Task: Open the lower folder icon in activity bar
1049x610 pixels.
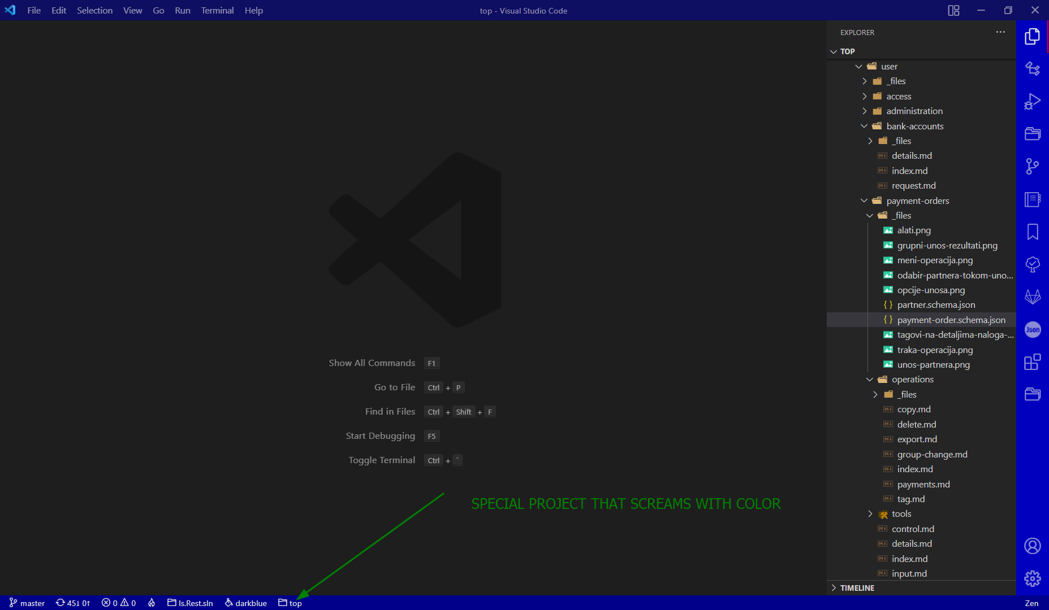Action: click(1033, 394)
